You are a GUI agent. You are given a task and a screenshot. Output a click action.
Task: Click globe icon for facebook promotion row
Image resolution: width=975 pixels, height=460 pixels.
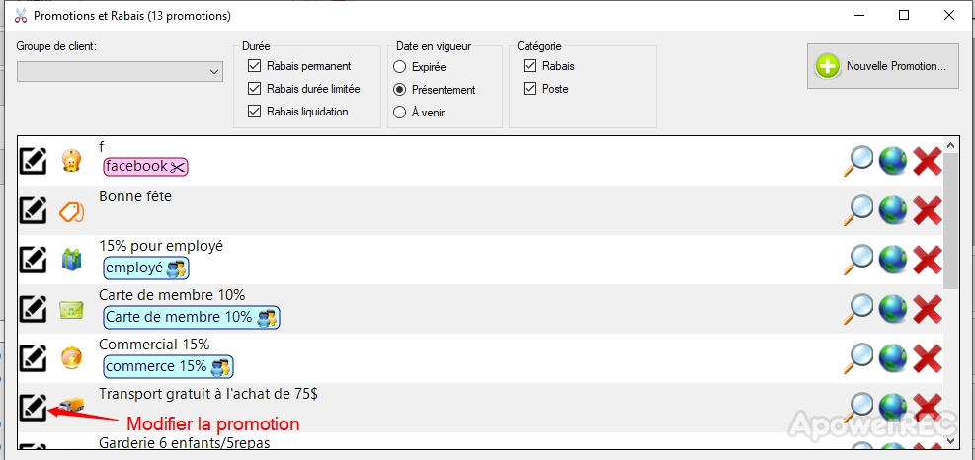pyautogui.click(x=893, y=161)
